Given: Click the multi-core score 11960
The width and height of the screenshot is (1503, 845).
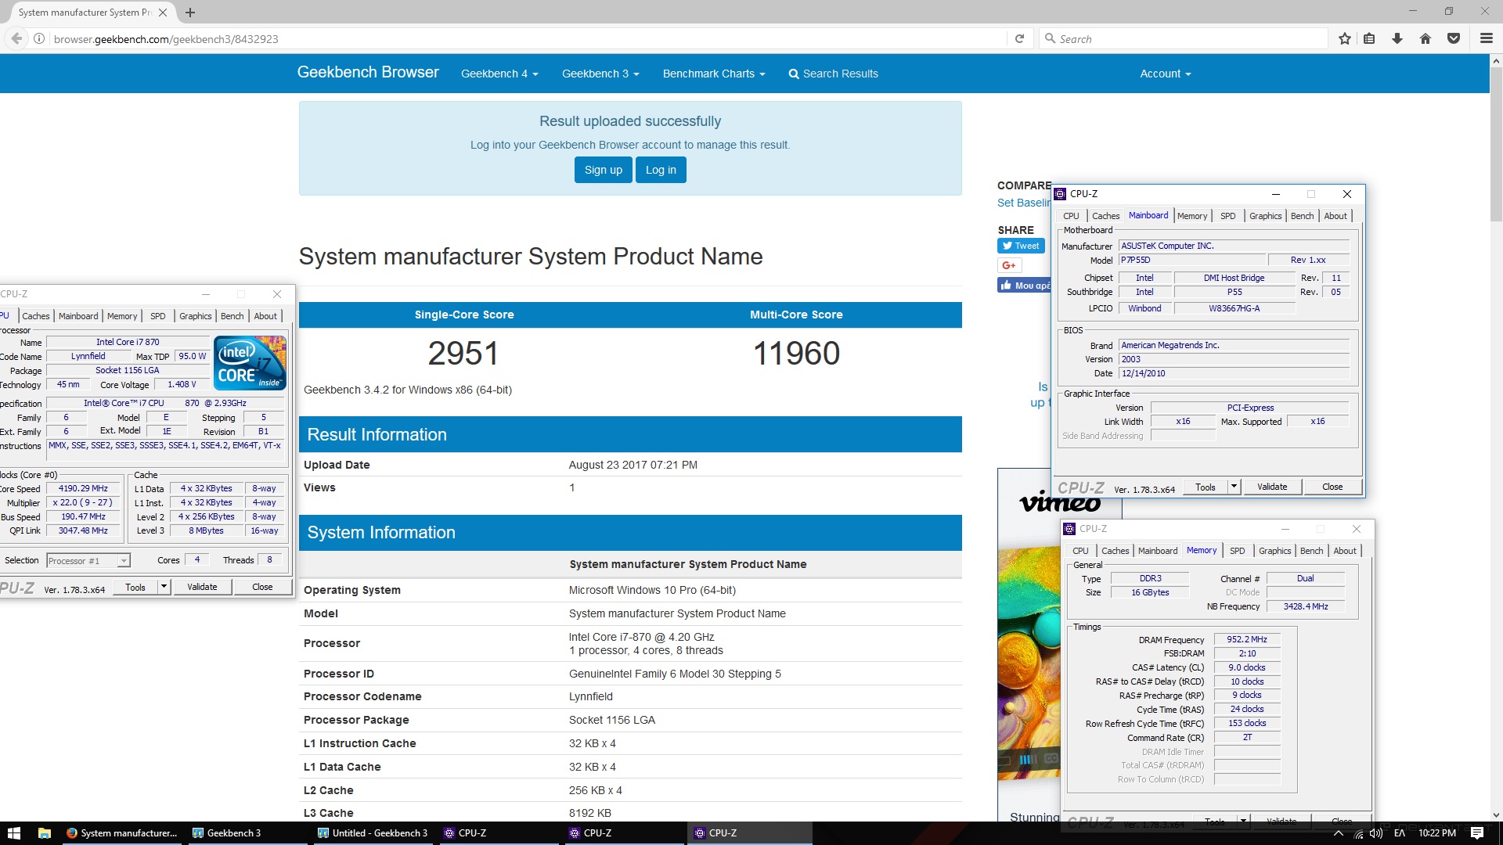Looking at the screenshot, I should point(796,354).
